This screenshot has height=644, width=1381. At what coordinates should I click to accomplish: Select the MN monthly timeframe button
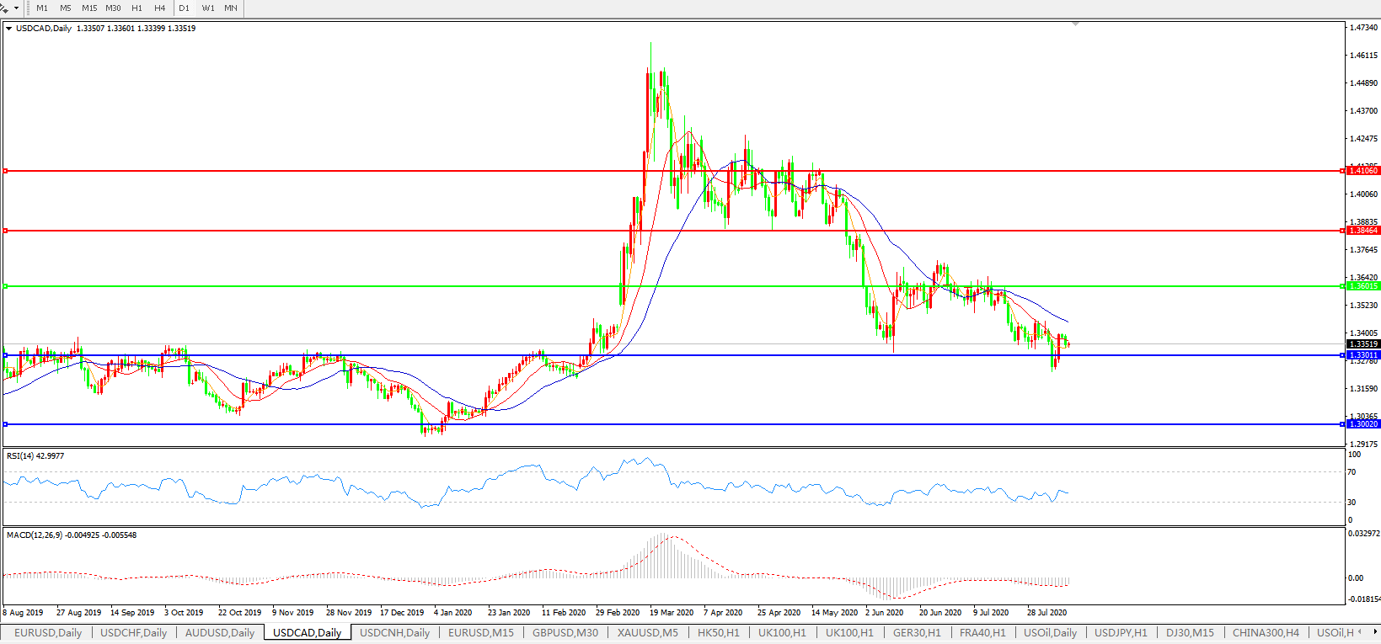tap(230, 8)
